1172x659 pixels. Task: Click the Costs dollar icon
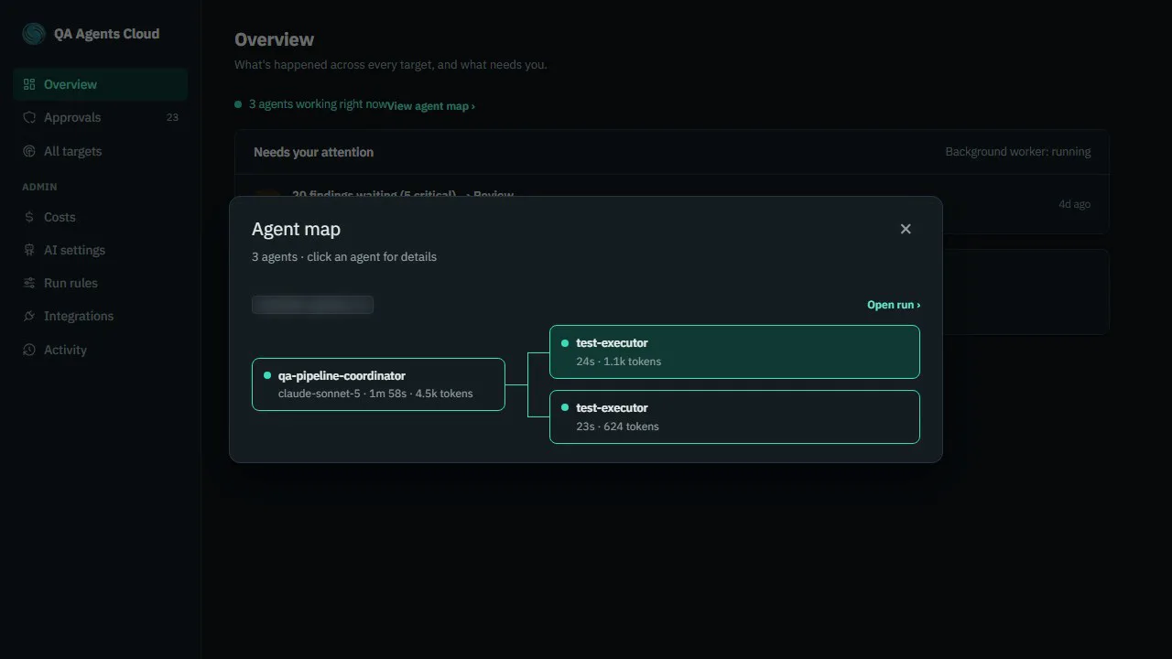coord(29,217)
